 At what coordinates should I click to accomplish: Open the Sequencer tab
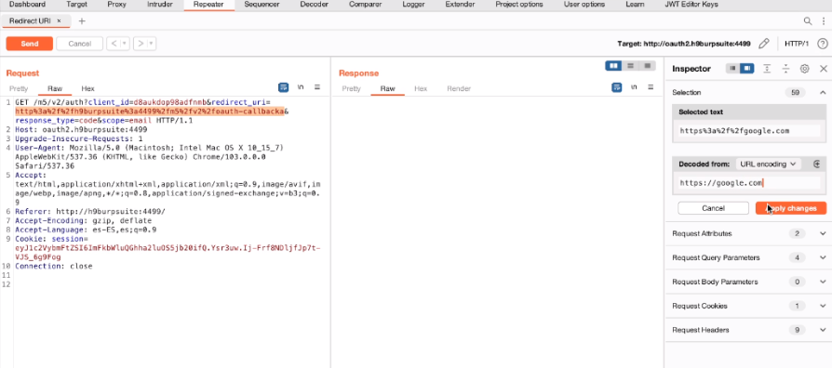point(262,5)
